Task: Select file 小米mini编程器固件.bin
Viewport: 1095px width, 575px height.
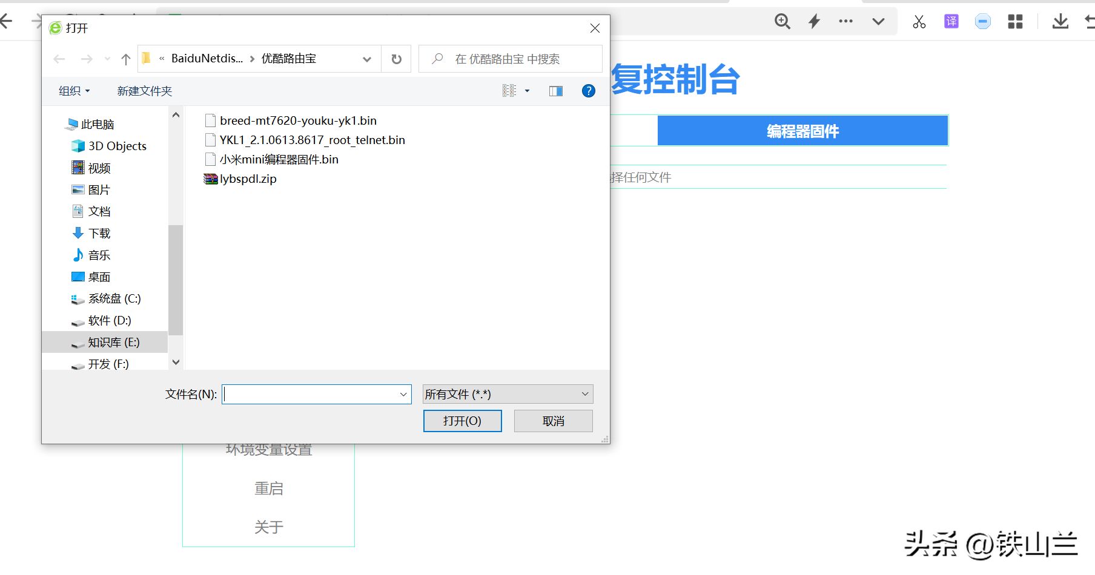Action: click(271, 159)
